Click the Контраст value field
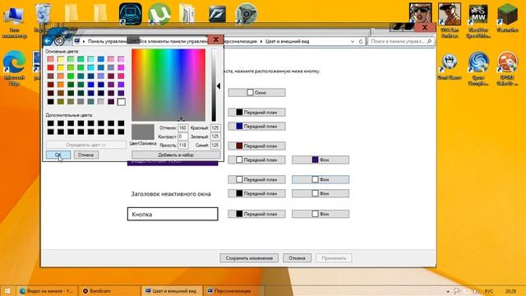 point(182,136)
